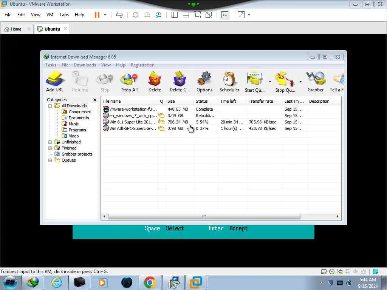Screen dimensions: 387x290
Task: Click the Add URL toolbar icon
Action: [55, 82]
